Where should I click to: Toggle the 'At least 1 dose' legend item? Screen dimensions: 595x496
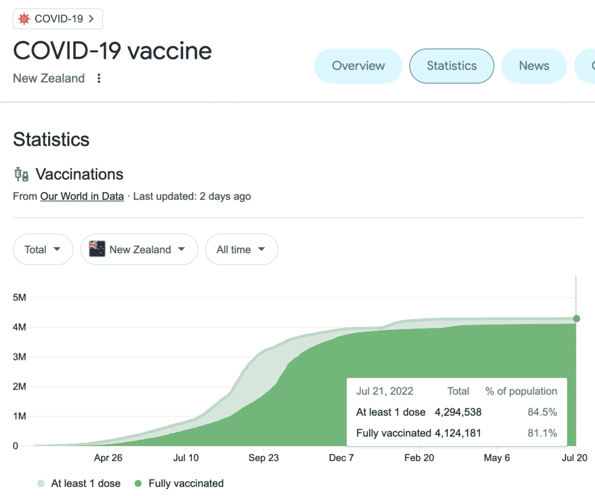[x=79, y=483]
